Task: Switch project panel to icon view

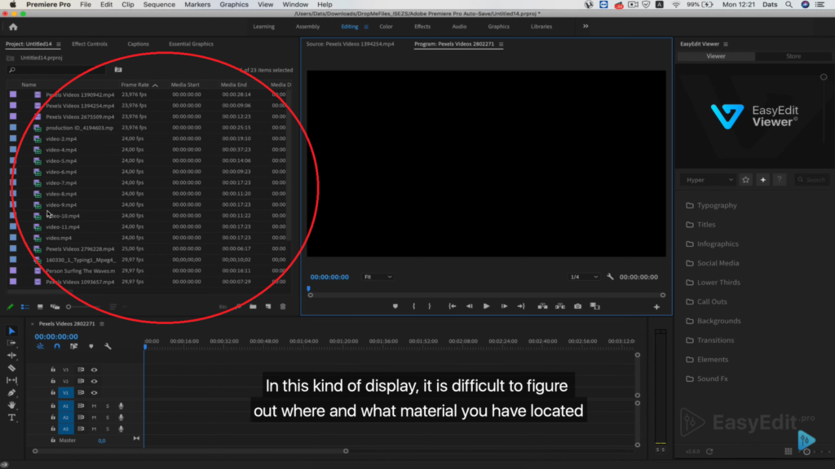Action: [x=40, y=307]
